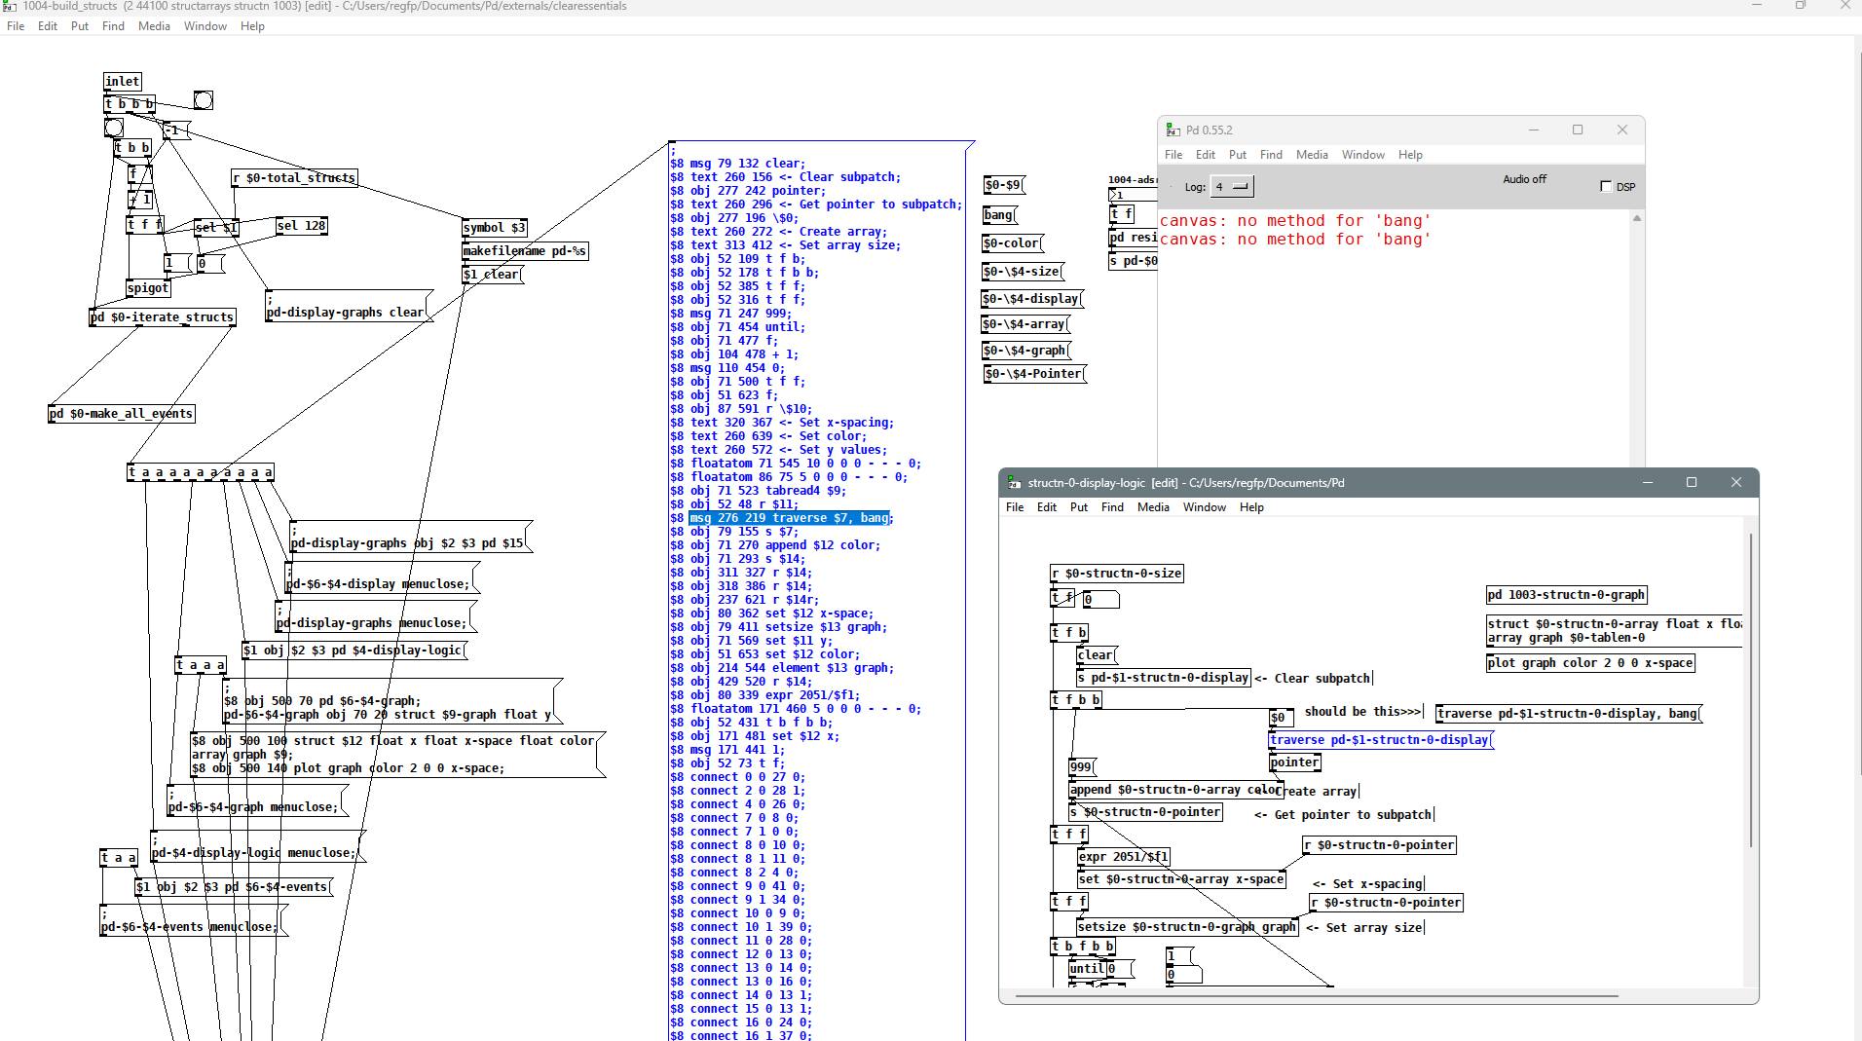Click the 'r $0-structn-0-size' object

pos(1117,574)
